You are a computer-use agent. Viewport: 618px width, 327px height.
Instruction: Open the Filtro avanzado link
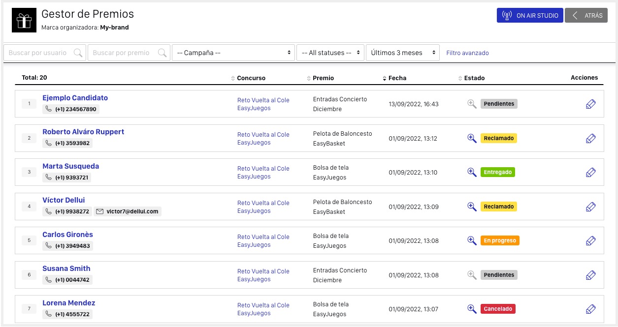point(467,53)
